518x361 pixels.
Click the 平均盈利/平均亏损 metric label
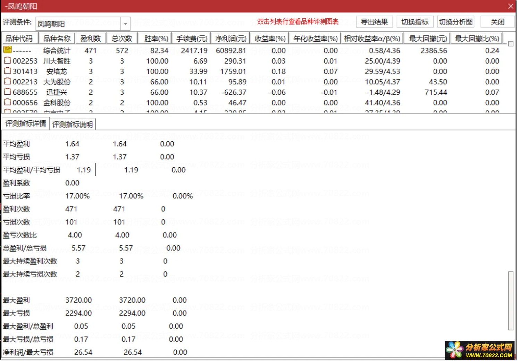32,170
